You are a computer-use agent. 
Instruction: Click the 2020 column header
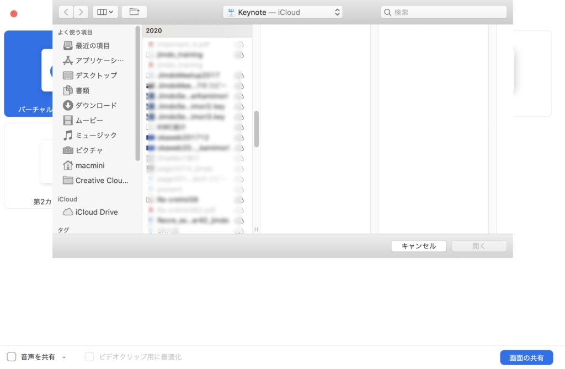point(197,31)
